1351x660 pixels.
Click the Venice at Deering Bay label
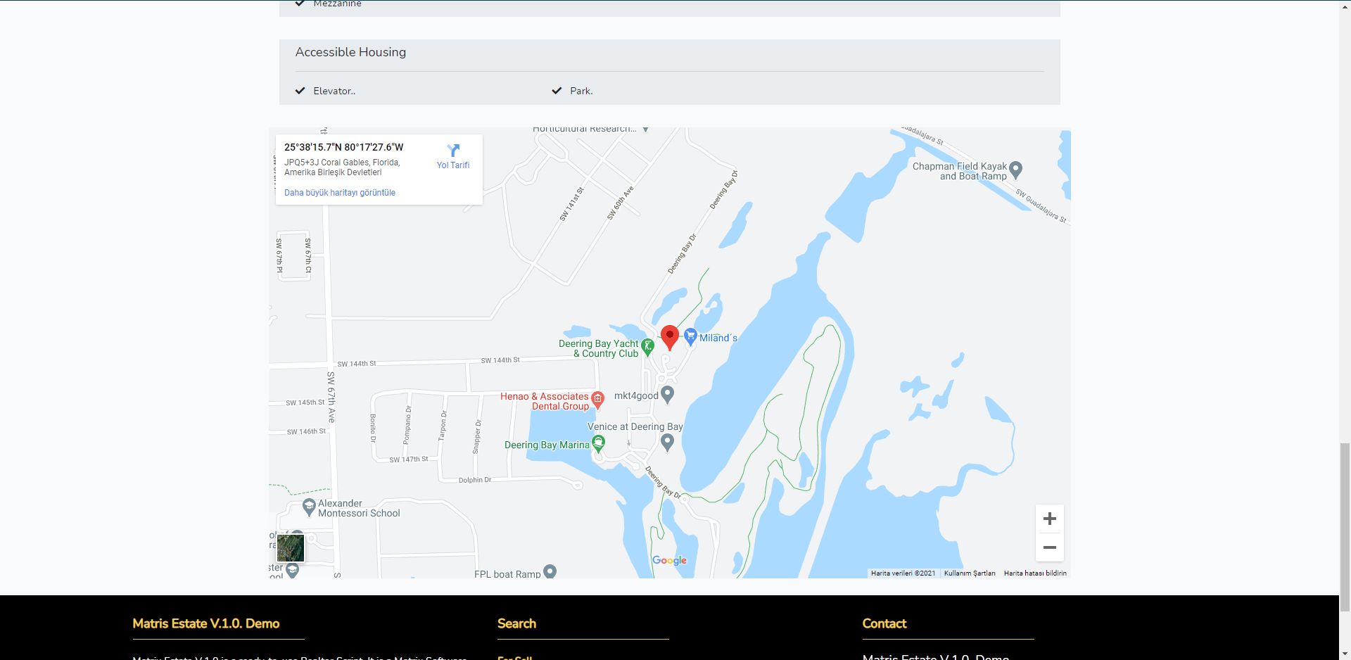tap(635, 426)
